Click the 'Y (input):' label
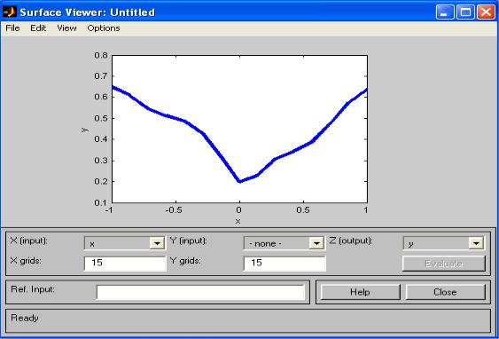 pyautogui.click(x=189, y=240)
